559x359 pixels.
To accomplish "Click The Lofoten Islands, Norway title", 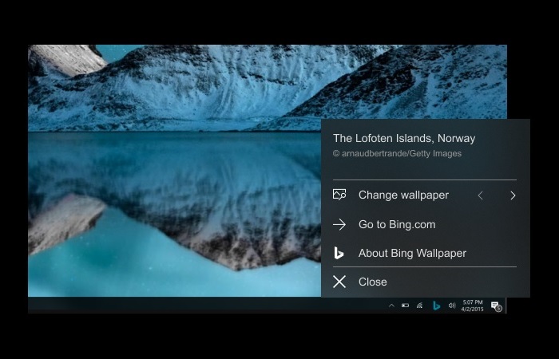I will [x=403, y=138].
